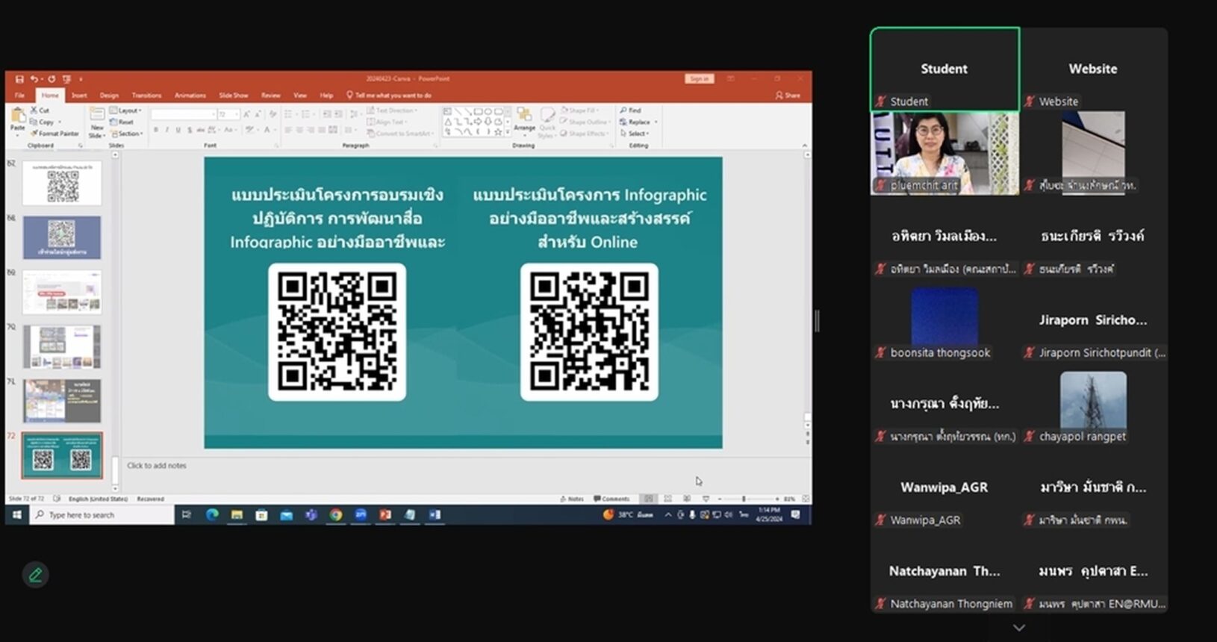1217x642 pixels.
Task: Switch to the Transitions tab
Action: tap(146, 96)
